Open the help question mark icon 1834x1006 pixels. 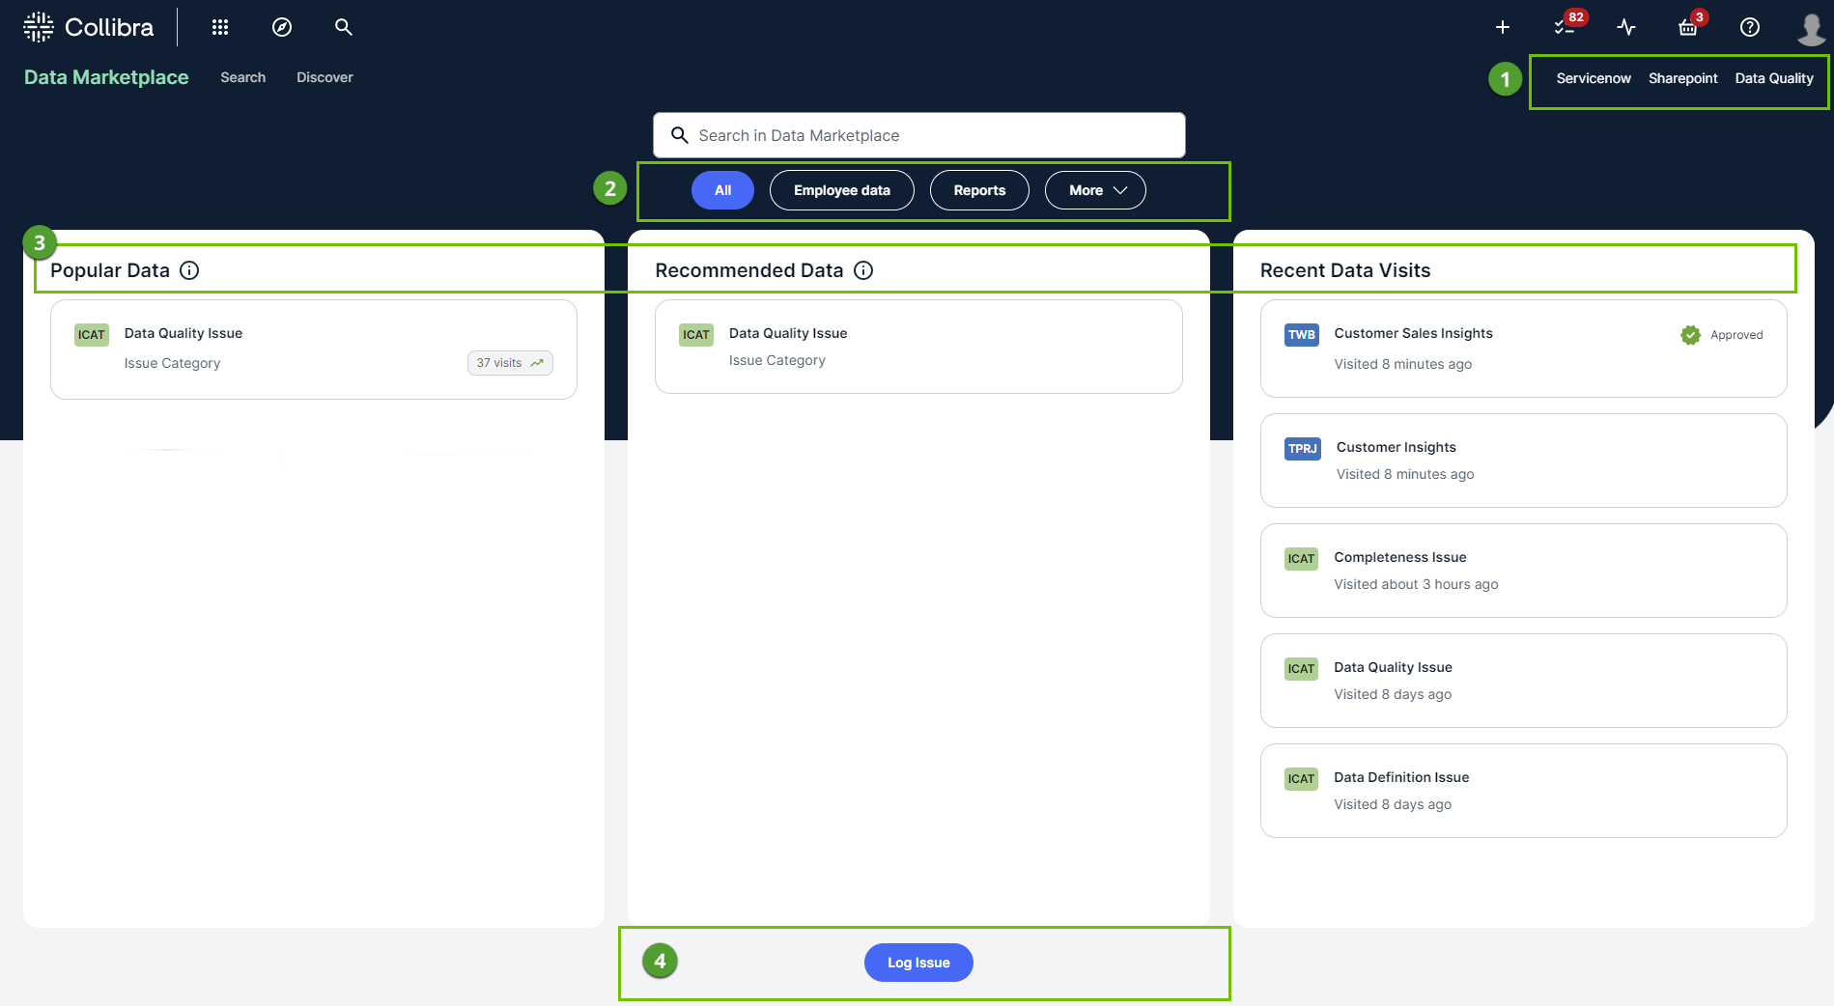[1749, 27]
